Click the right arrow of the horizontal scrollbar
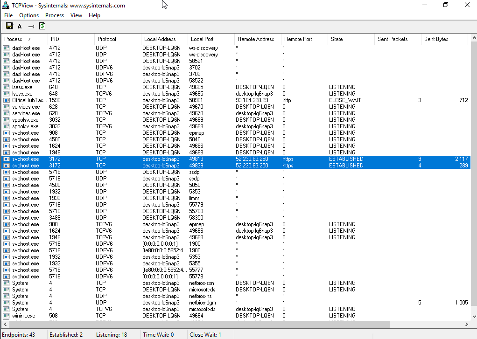The height and width of the screenshot is (339, 477). [467, 324]
